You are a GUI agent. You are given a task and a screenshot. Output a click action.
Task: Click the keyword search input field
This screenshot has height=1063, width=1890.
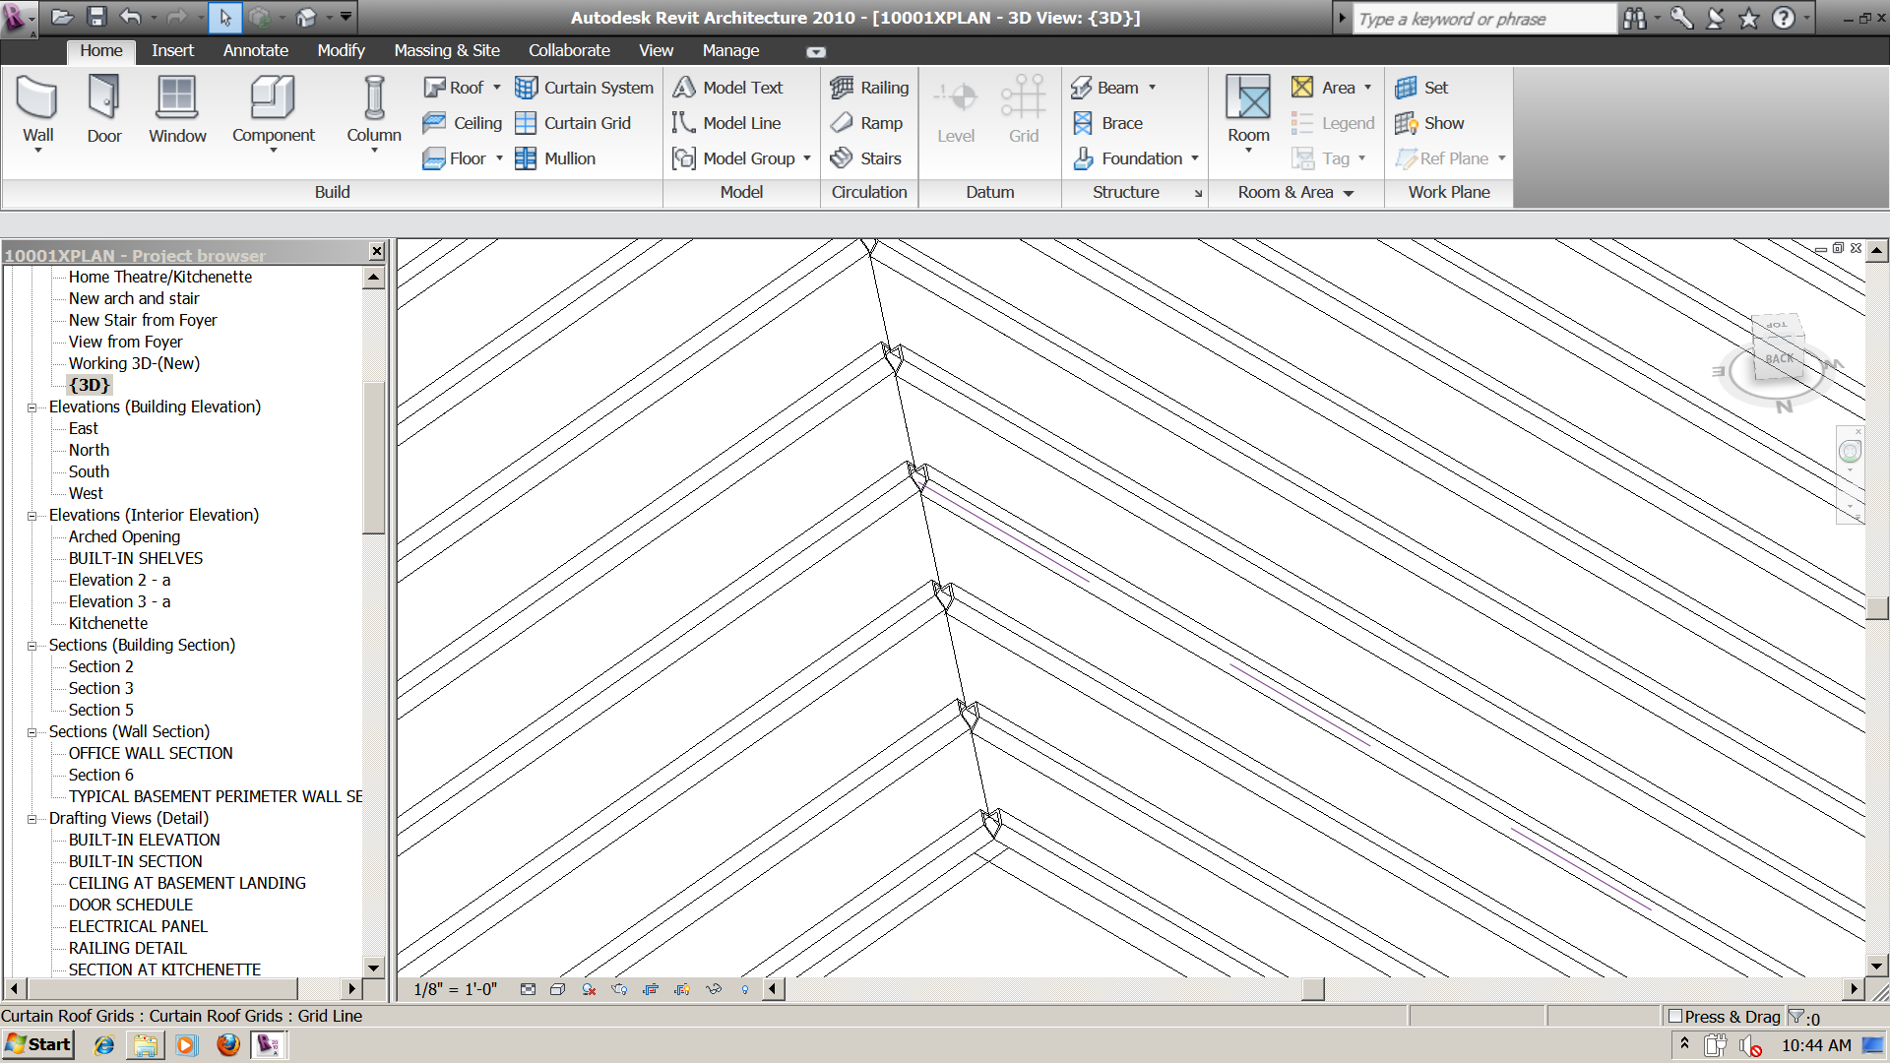(1484, 19)
